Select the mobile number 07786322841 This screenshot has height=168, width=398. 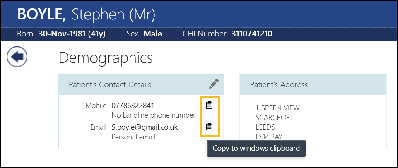132,106
